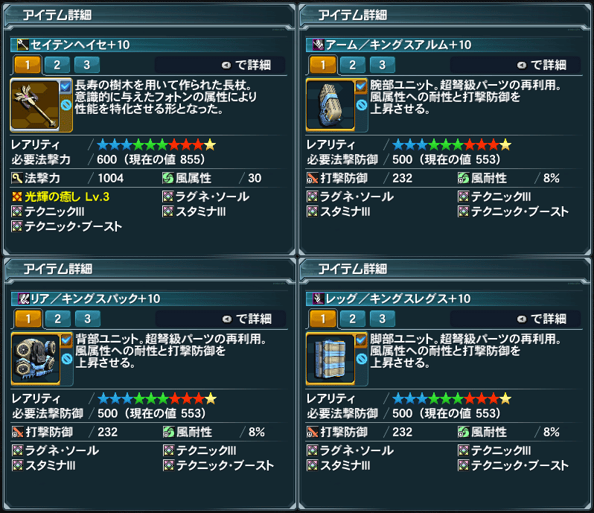Toggle the checkmark on the セイテンヘイセ item
The image size is (594, 513).
point(66,87)
